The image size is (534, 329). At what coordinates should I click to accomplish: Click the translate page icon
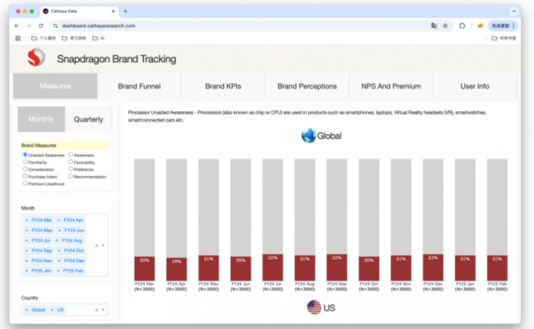pyautogui.click(x=434, y=25)
